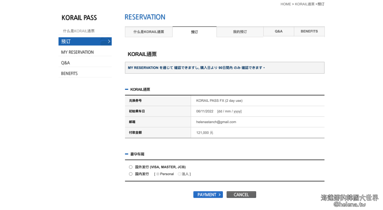Select the Personal radio button
The width and height of the screenshot is (383, 210).
[x=158, y=174]
